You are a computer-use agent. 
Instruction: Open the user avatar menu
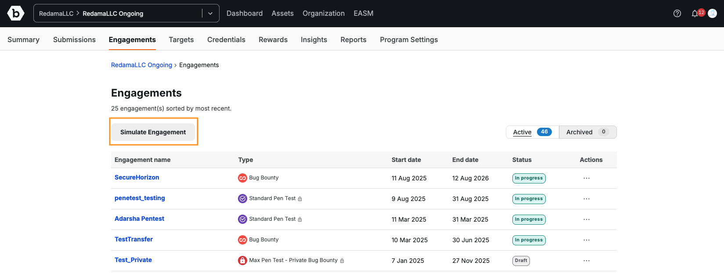point(713,14)
